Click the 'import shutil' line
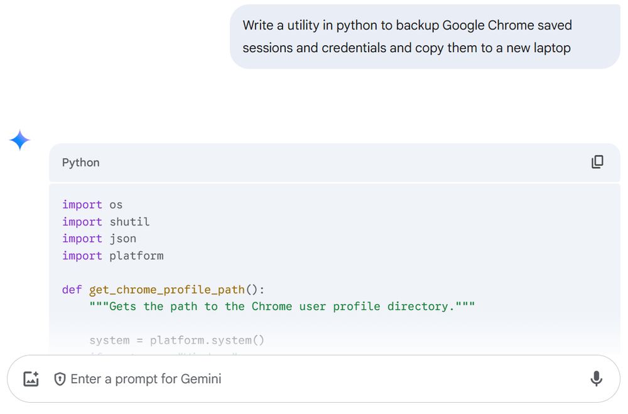 point(106,222)
